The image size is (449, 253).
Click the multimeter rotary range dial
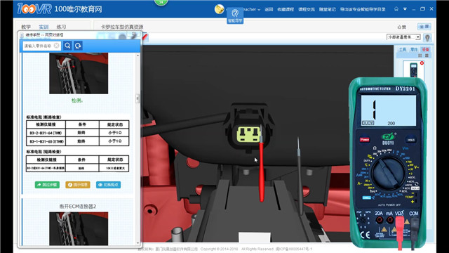point(388,173)
